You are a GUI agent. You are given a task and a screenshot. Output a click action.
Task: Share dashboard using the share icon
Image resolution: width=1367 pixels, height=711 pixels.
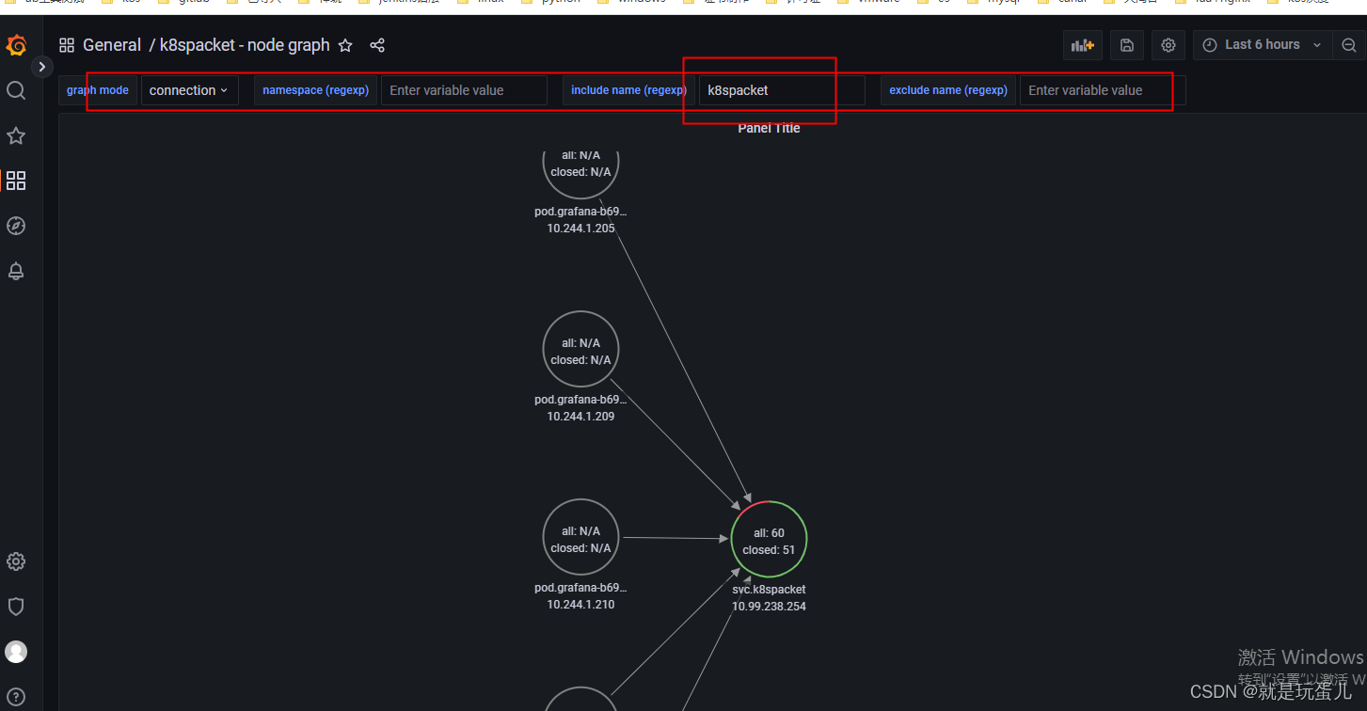377,45
